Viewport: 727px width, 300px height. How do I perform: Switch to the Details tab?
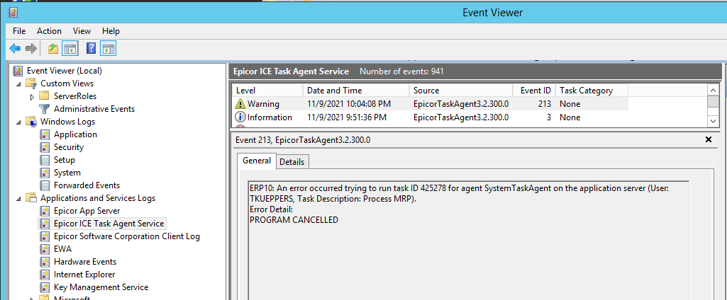pyautogui.click(x=292, y=162)
